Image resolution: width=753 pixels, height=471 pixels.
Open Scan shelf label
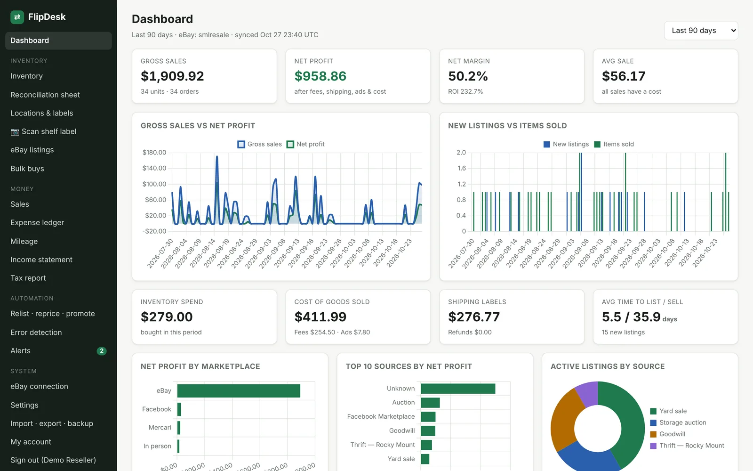(58, 131)
